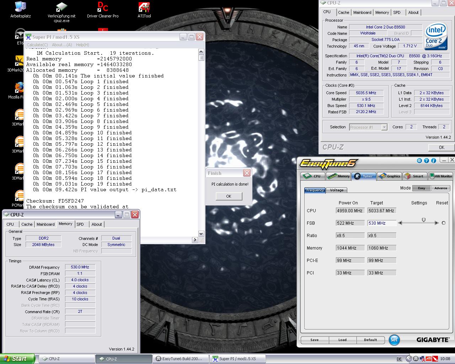Open Mainboard tab in top CPU-Z window
This screenshot has height=364, width=455.
click(x=362, y=12)
